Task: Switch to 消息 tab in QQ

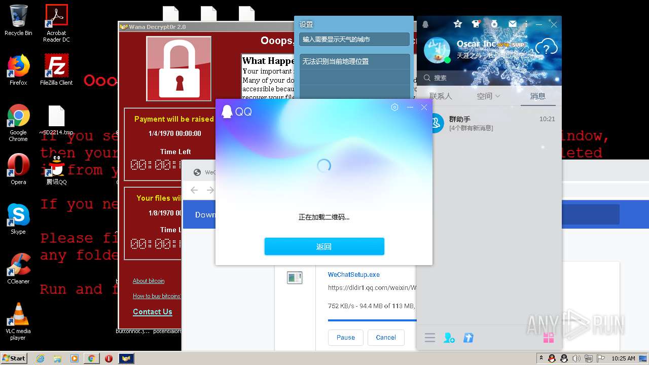Action: pos(538,96)
